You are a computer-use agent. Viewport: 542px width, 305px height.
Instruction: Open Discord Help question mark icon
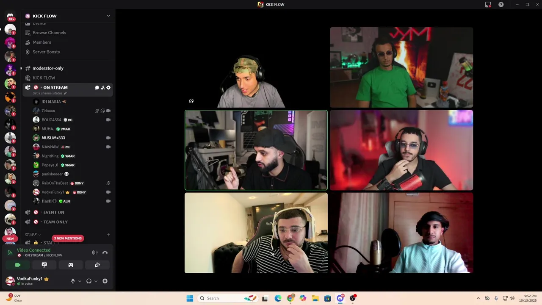(501, 5)
